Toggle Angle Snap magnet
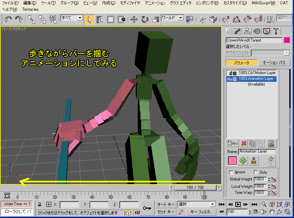Screen dimensions: 294x218 (236, 19)
